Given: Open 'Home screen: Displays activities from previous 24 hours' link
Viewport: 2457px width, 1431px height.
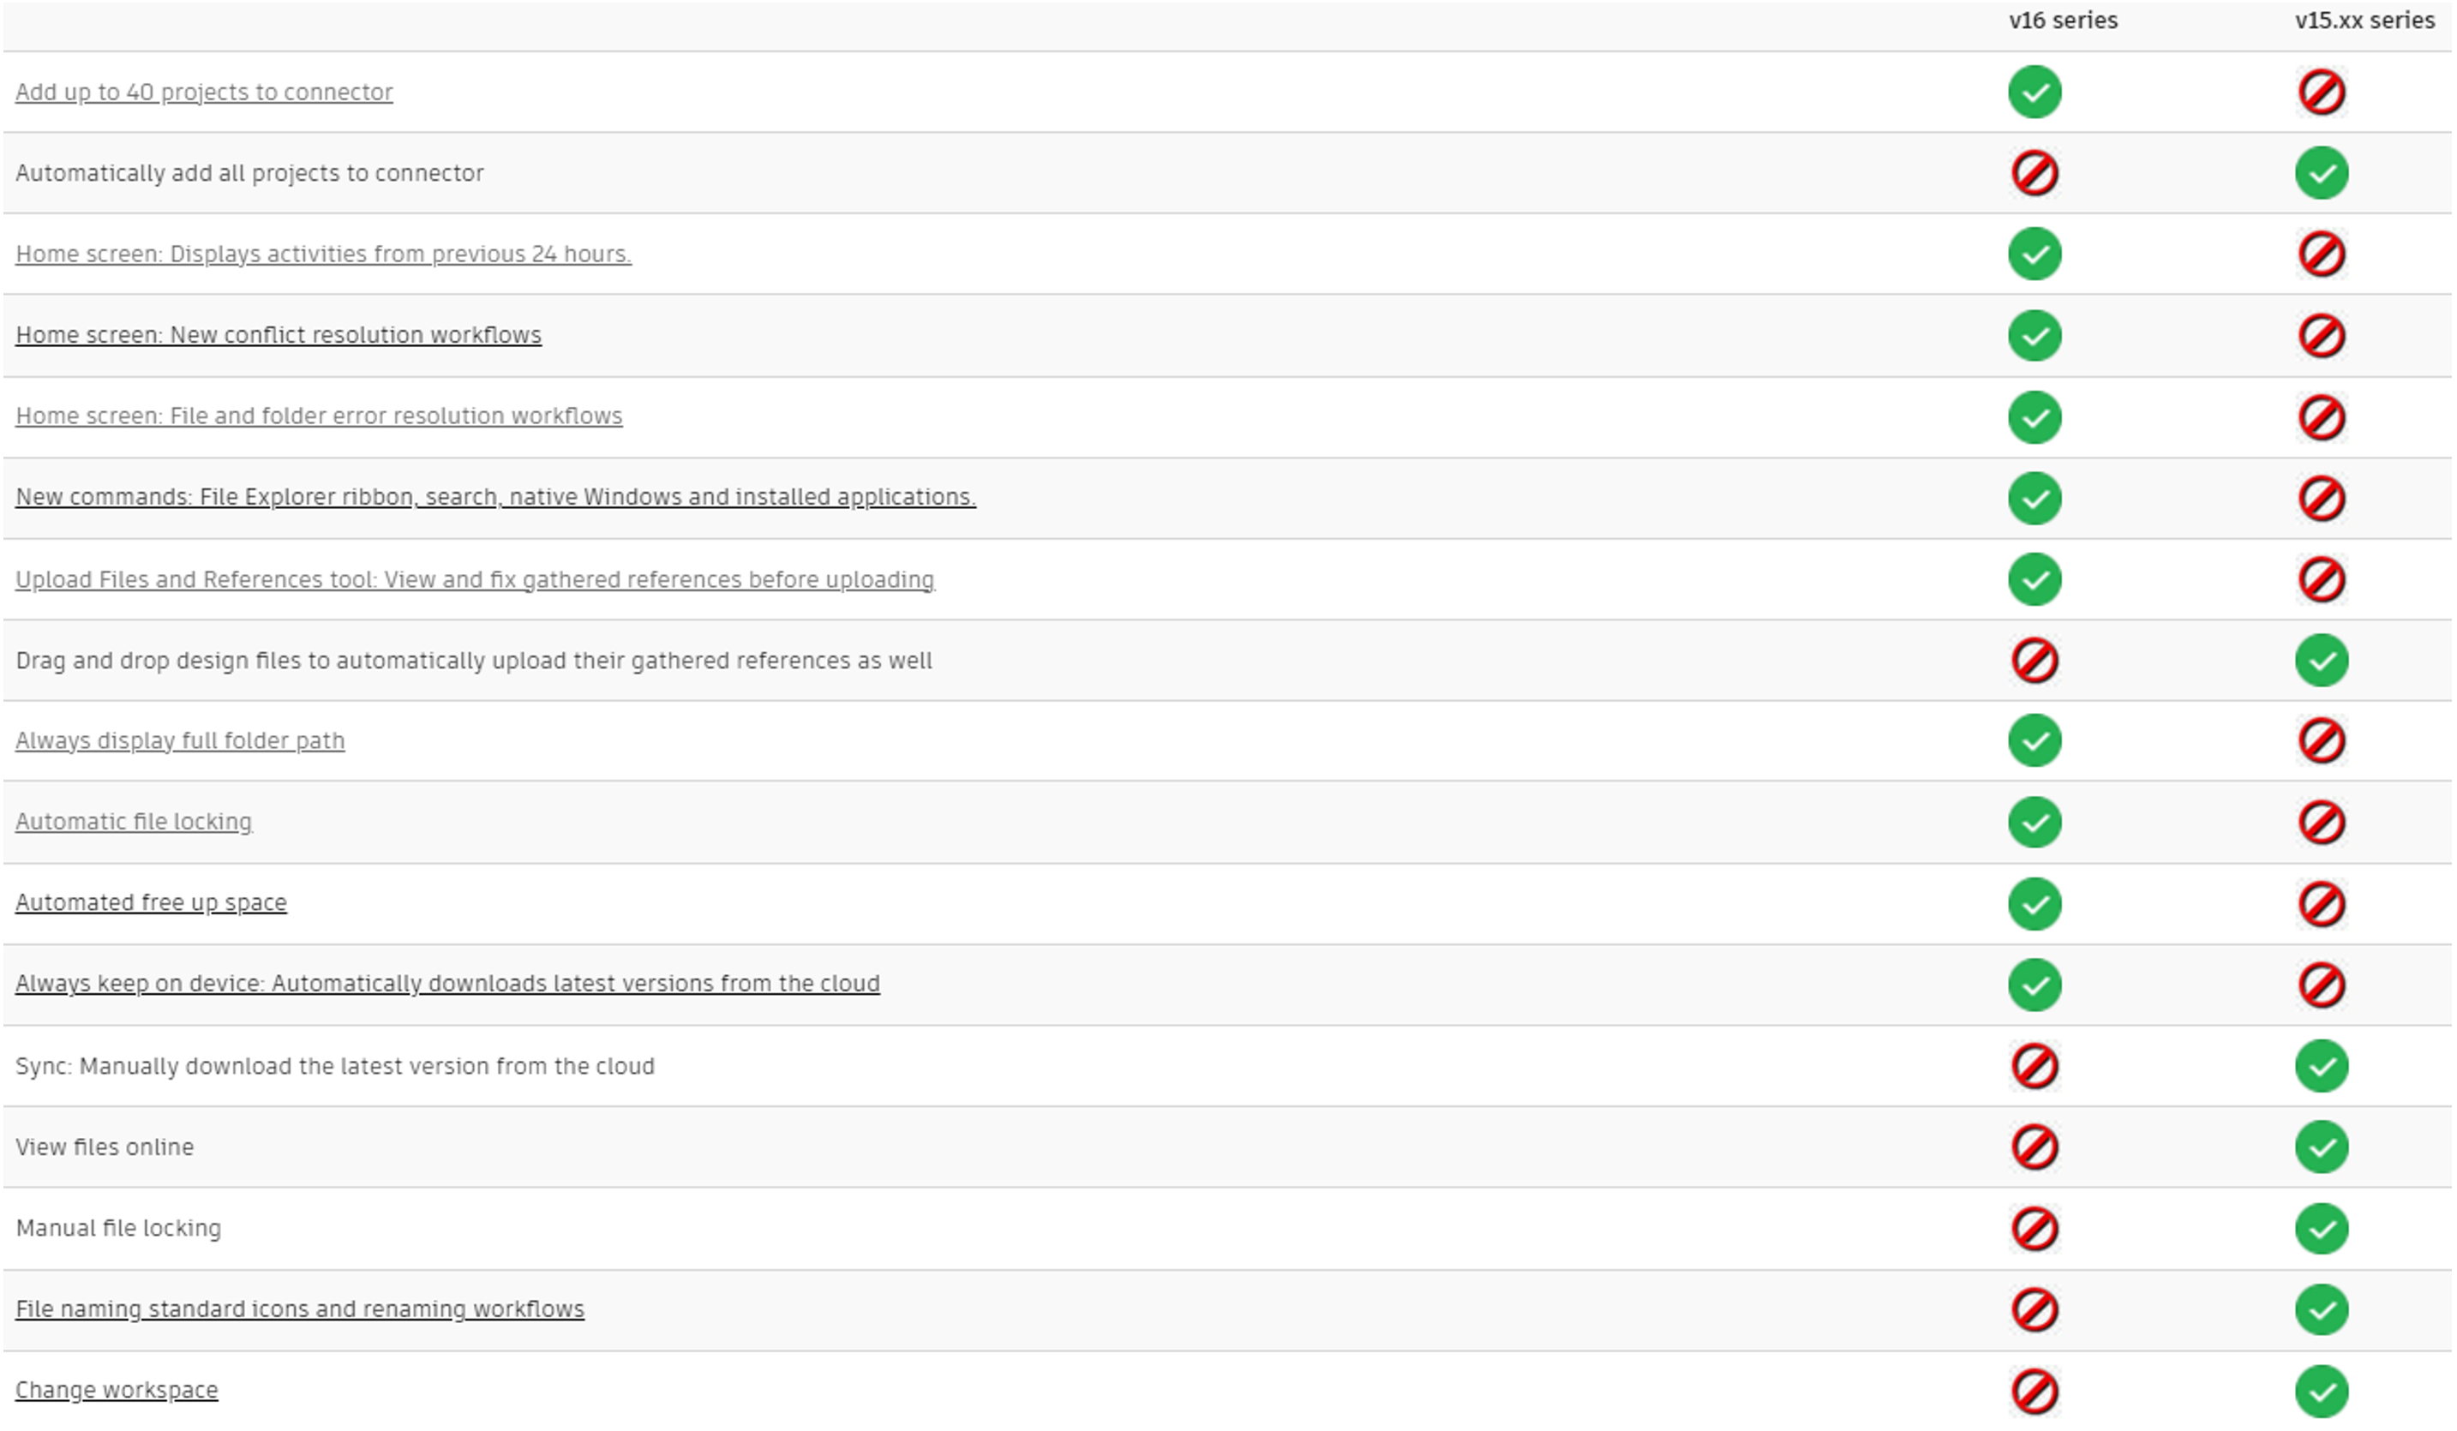Looking at the screenshot, I should click(x=323, y=254).
